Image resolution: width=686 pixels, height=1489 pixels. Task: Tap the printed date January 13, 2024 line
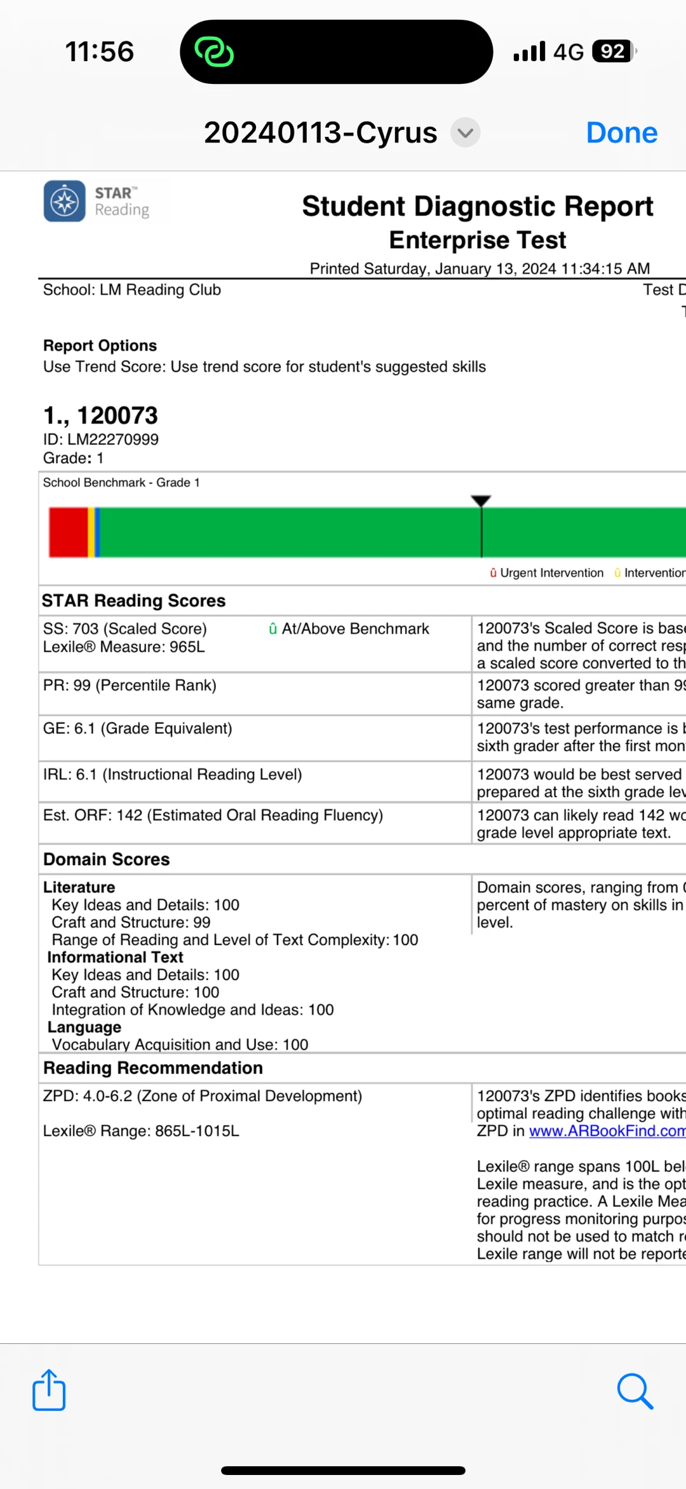480,268
